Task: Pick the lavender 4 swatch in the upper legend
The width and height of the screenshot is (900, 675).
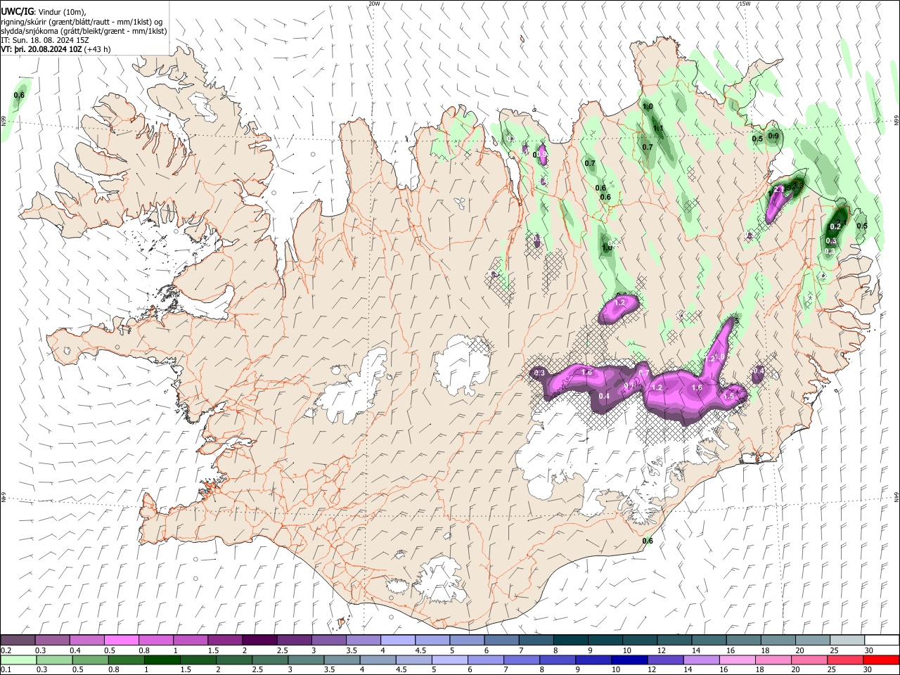Action: coord(397,641)
